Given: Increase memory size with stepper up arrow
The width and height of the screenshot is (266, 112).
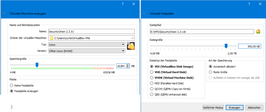Looking at the screenshot, I should (128, 65).
